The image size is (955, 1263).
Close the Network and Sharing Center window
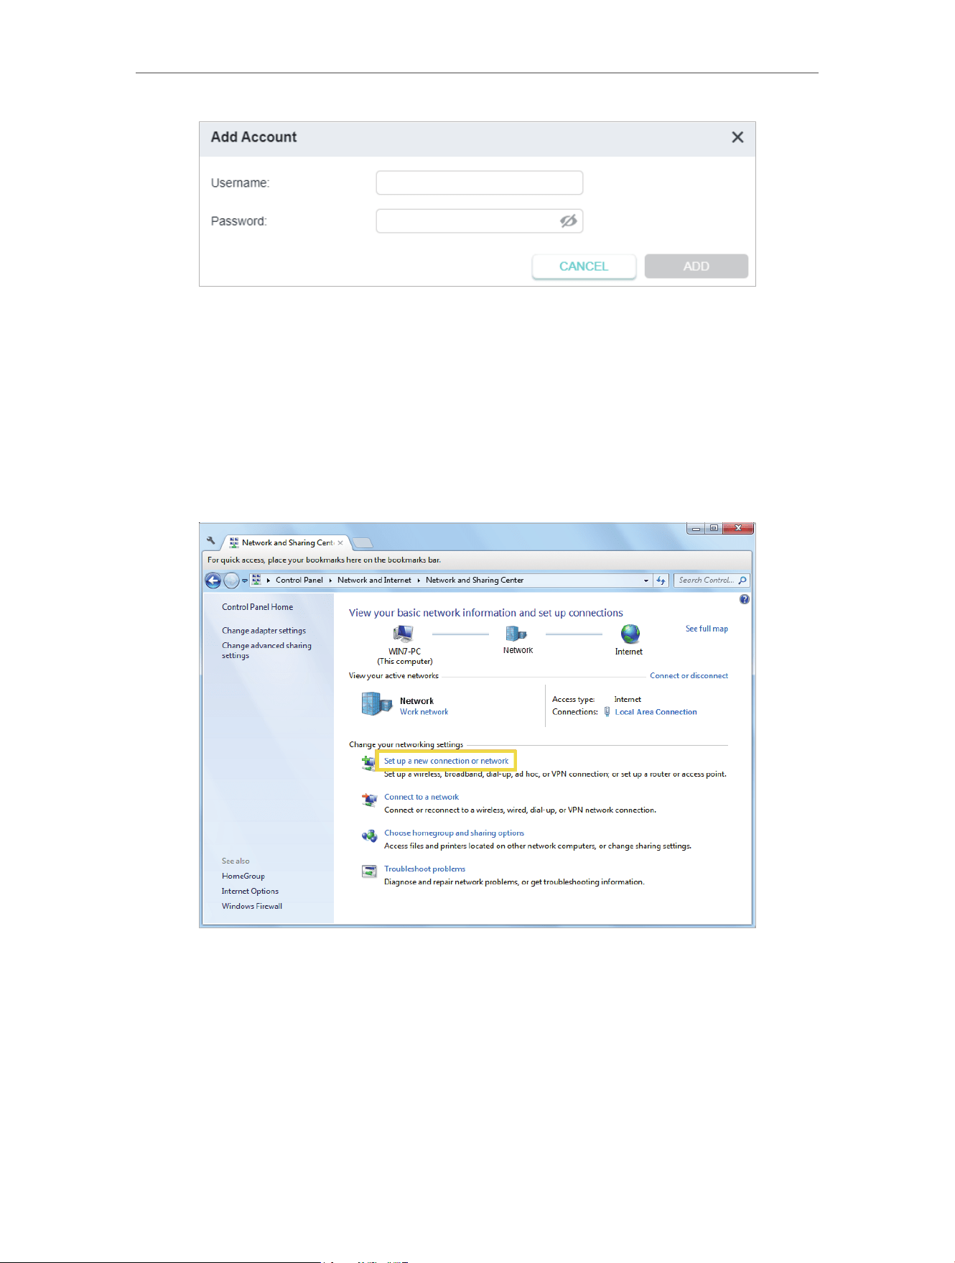pyautogui.click(x=738, y=528)
